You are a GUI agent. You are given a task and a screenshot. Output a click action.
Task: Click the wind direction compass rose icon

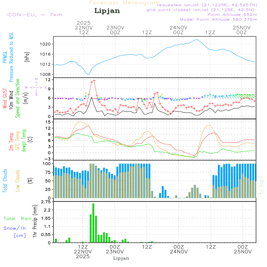click(x=36, y=87)
